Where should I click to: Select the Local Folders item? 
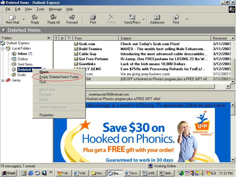tap(21, 48)
